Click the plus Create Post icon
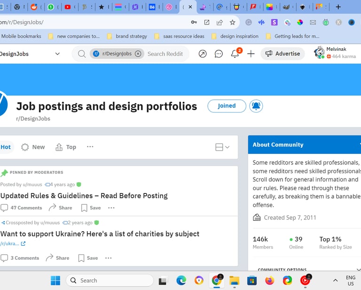Image resolution: width=361 pixels, height=290 pixels. tap(251, 54)
